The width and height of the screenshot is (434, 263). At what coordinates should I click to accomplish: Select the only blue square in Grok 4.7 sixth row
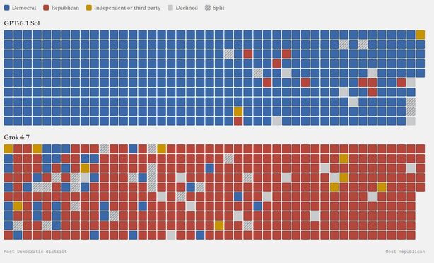point(238,197)
